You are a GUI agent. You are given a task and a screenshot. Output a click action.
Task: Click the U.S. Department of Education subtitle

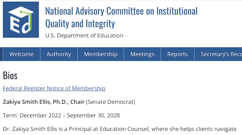point(84,35)
